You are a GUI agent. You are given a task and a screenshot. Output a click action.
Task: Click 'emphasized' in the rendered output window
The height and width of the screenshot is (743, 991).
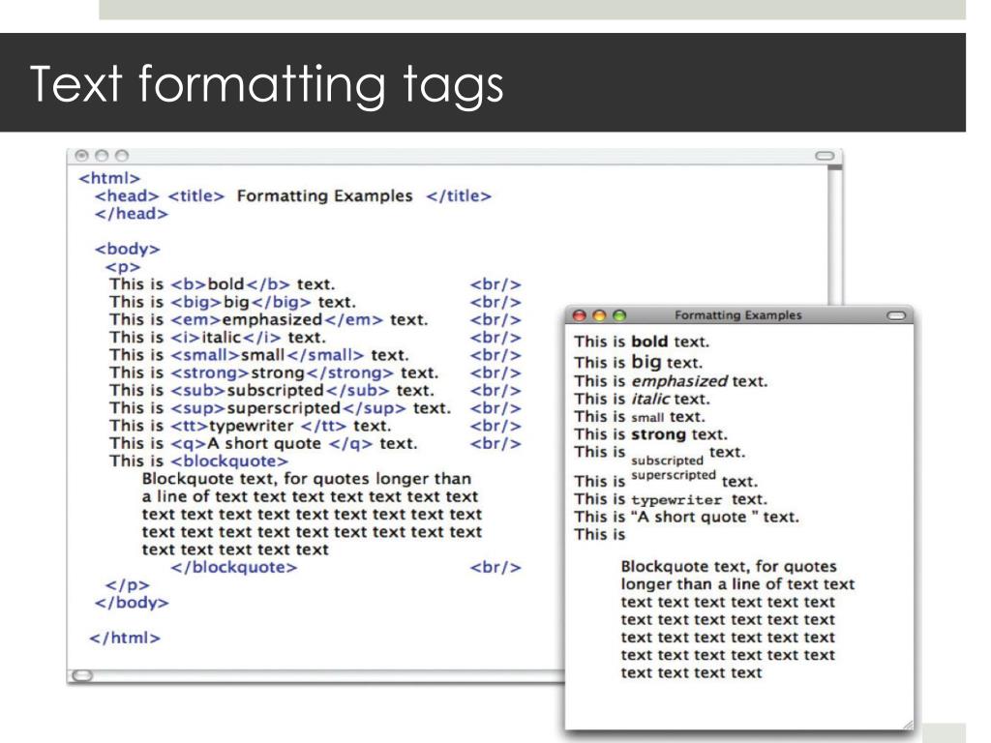pos(679,381)
